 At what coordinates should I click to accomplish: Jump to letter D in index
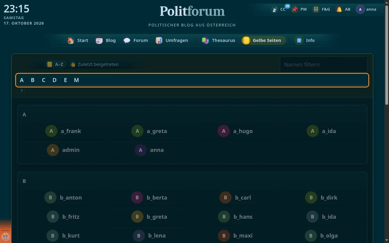(x=54, y=80)
